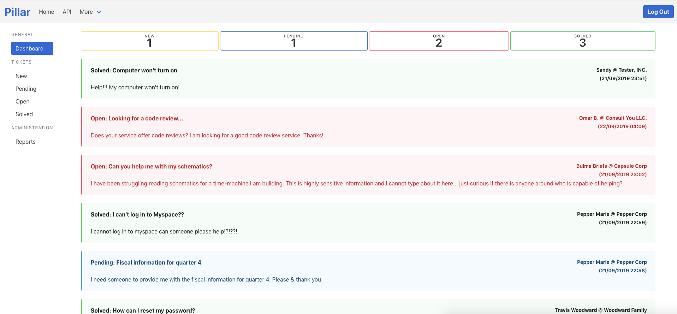Image resolution: width=677 pixels, height=314 pixels.
Task: Open the Home nav link
Action: pos(46,12)
